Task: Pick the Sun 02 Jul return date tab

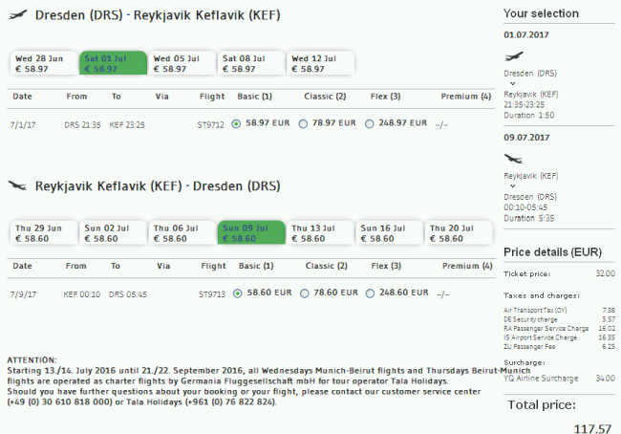Action: pyautogui.click(x=114, y=232)
